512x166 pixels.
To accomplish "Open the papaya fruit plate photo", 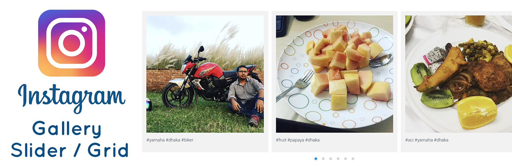I will tap(334, 74).
